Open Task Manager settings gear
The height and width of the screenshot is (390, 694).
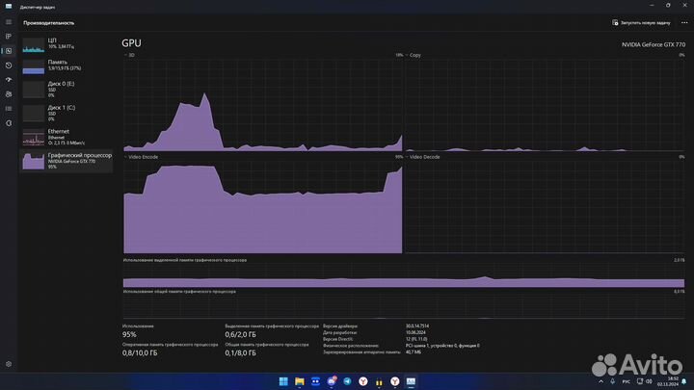coord(9,364)
